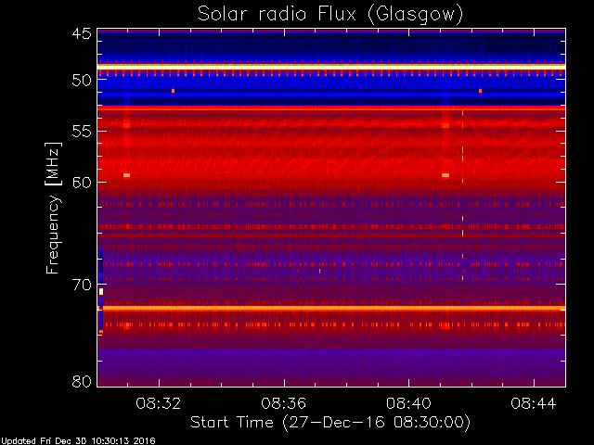Click the 'Start Time (27-Dec-16 08:30:00)' label

[330, 423]
